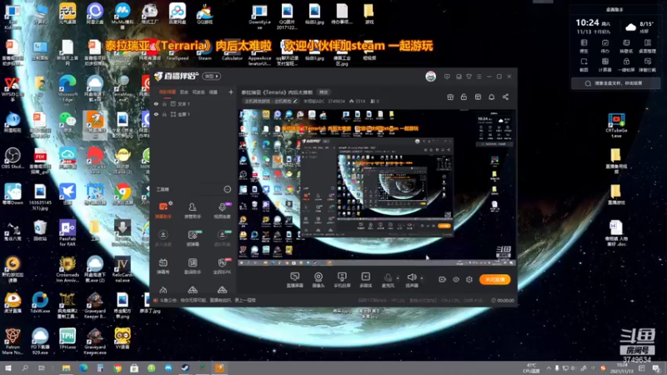Open the gift box icon
The height and width of the screenshot is (375, 667).
[x=450, y=97]
